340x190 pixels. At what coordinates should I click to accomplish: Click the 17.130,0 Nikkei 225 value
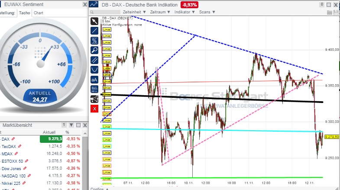coord(54,183)
